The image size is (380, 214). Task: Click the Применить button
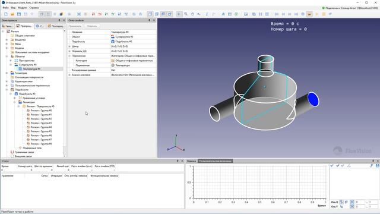pos(75,26)
